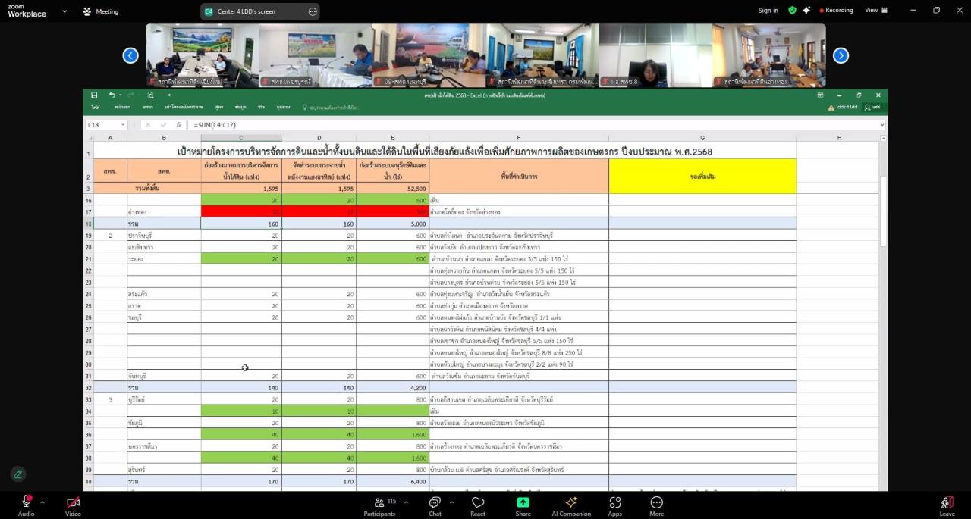Open the React emoji menu
Screen dimensions: 971x519
tap(478, 503)
